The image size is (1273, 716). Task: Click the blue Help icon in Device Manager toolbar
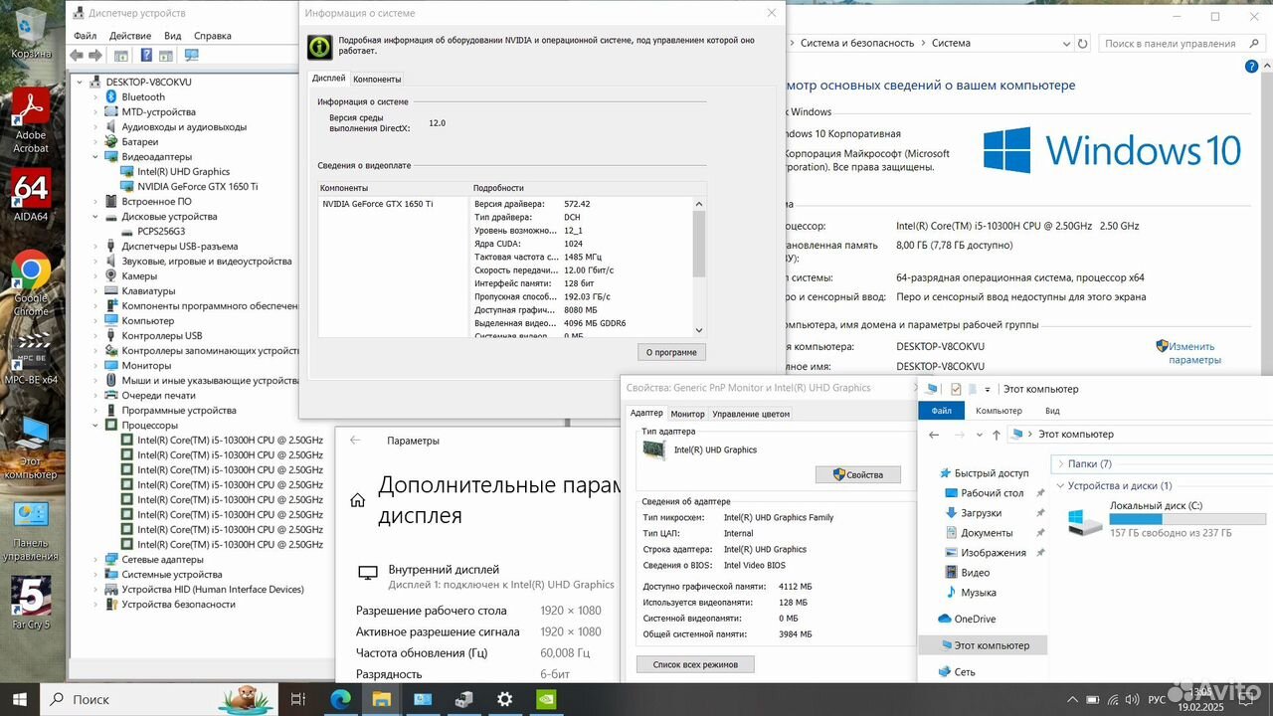[146, 56]
